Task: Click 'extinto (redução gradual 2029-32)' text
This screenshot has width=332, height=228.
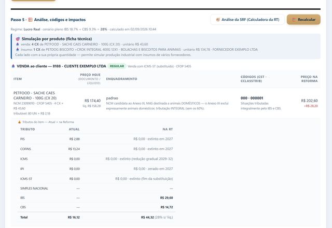Action: pos(146,159)
